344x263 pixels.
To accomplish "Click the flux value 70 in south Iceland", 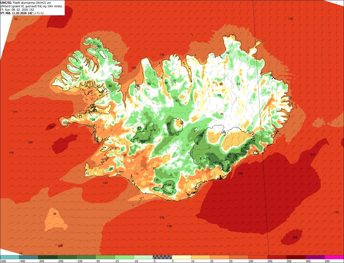I will click(x=154, y=169).
